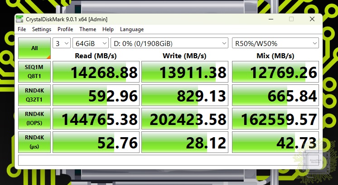Run the RND4K Q32T1 test
This screenshot has width=338, height=185.
34,95
